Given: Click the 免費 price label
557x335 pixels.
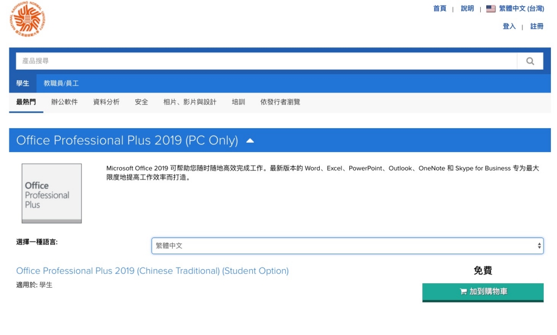Looking at the screenshot, I should tap(483, 271).
